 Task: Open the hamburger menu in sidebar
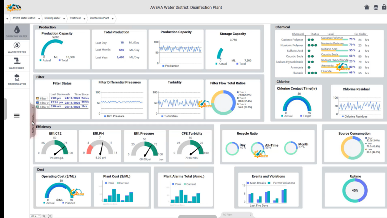point(17,116)
